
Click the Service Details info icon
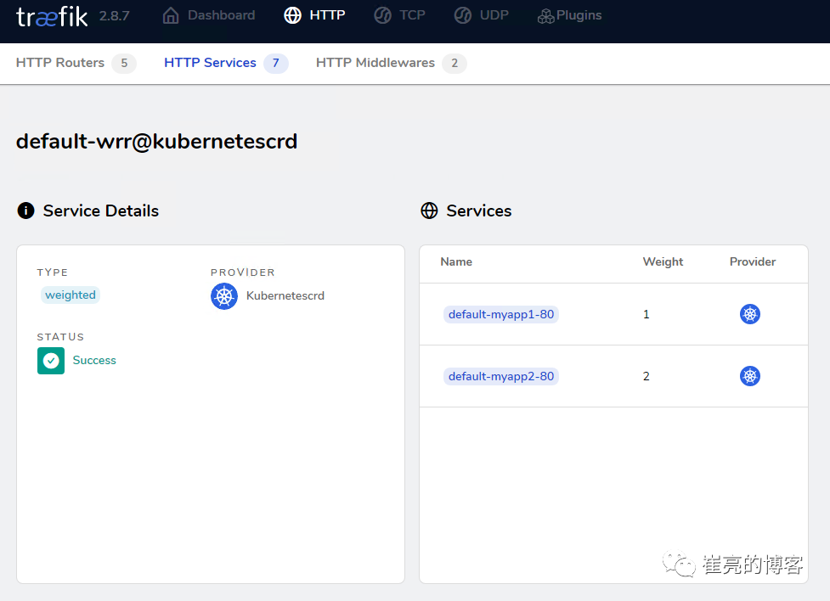pyautogui.click(x=26, y=211)
